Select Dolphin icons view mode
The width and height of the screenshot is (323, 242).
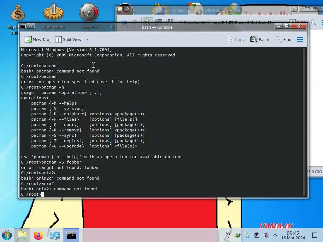tap(148, 21)
